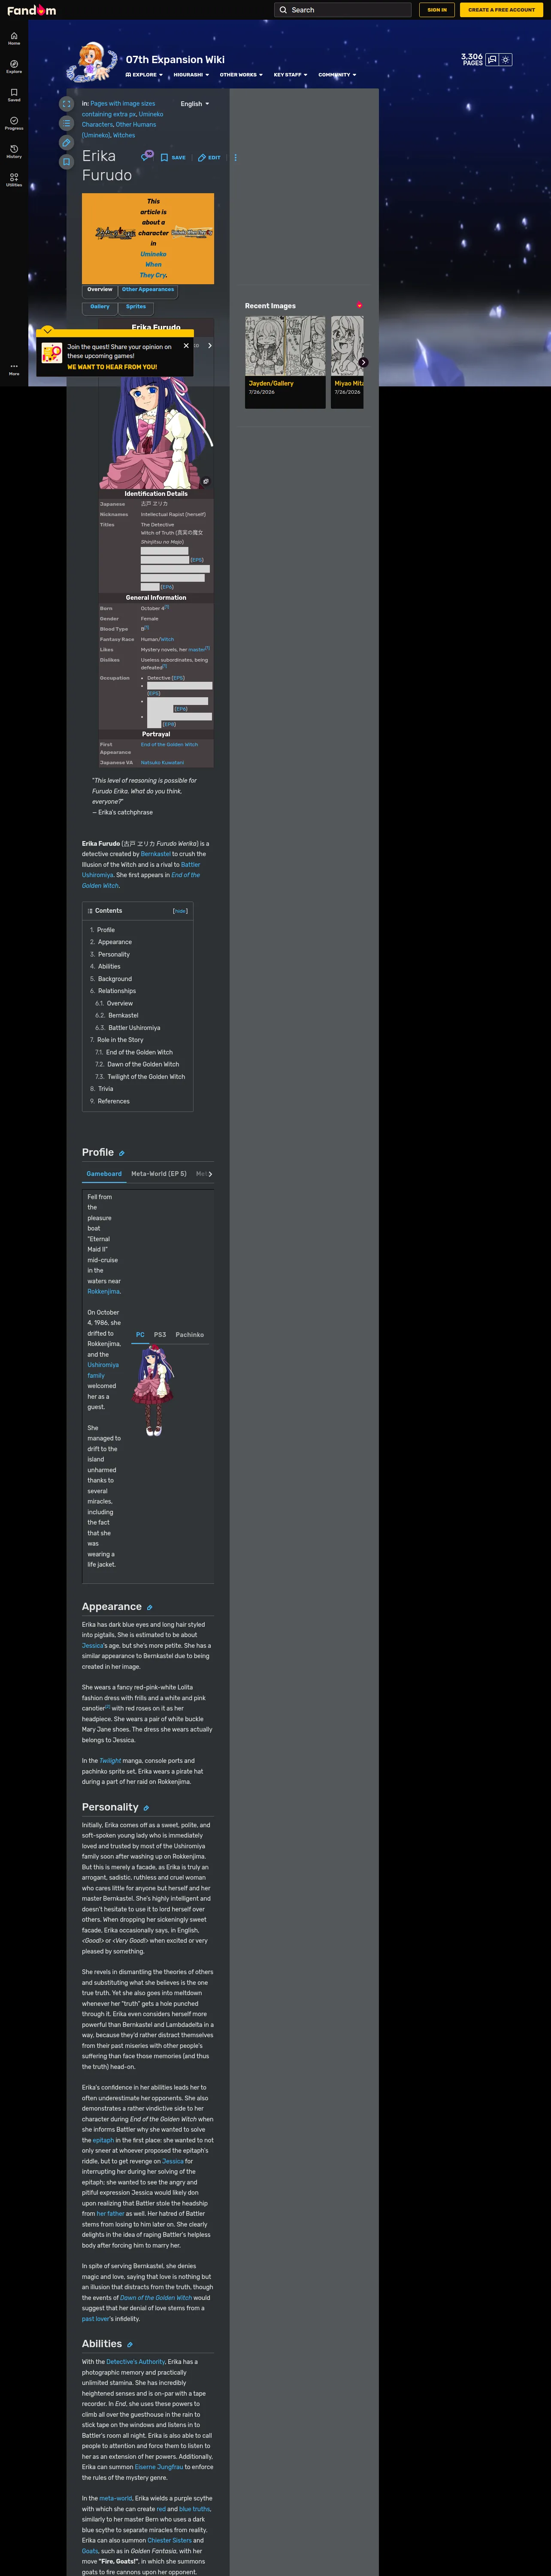Image resolution: width=551 pixels, height=2576 pixels.
Task: Edit the Appearance section
Action: click(150, 1608)
